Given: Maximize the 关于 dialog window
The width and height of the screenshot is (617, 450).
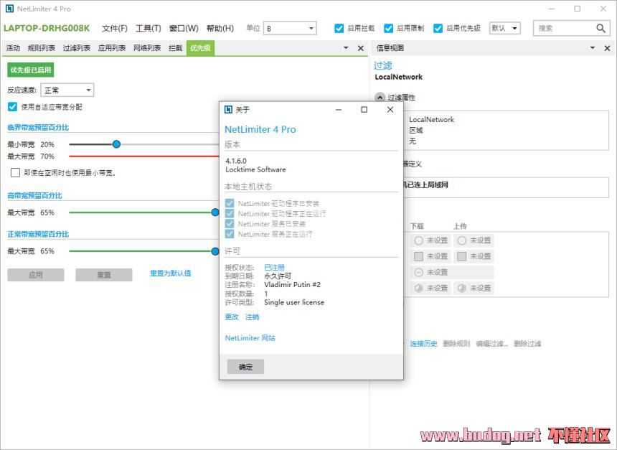Looking at the screenshot, I should 364,109.
